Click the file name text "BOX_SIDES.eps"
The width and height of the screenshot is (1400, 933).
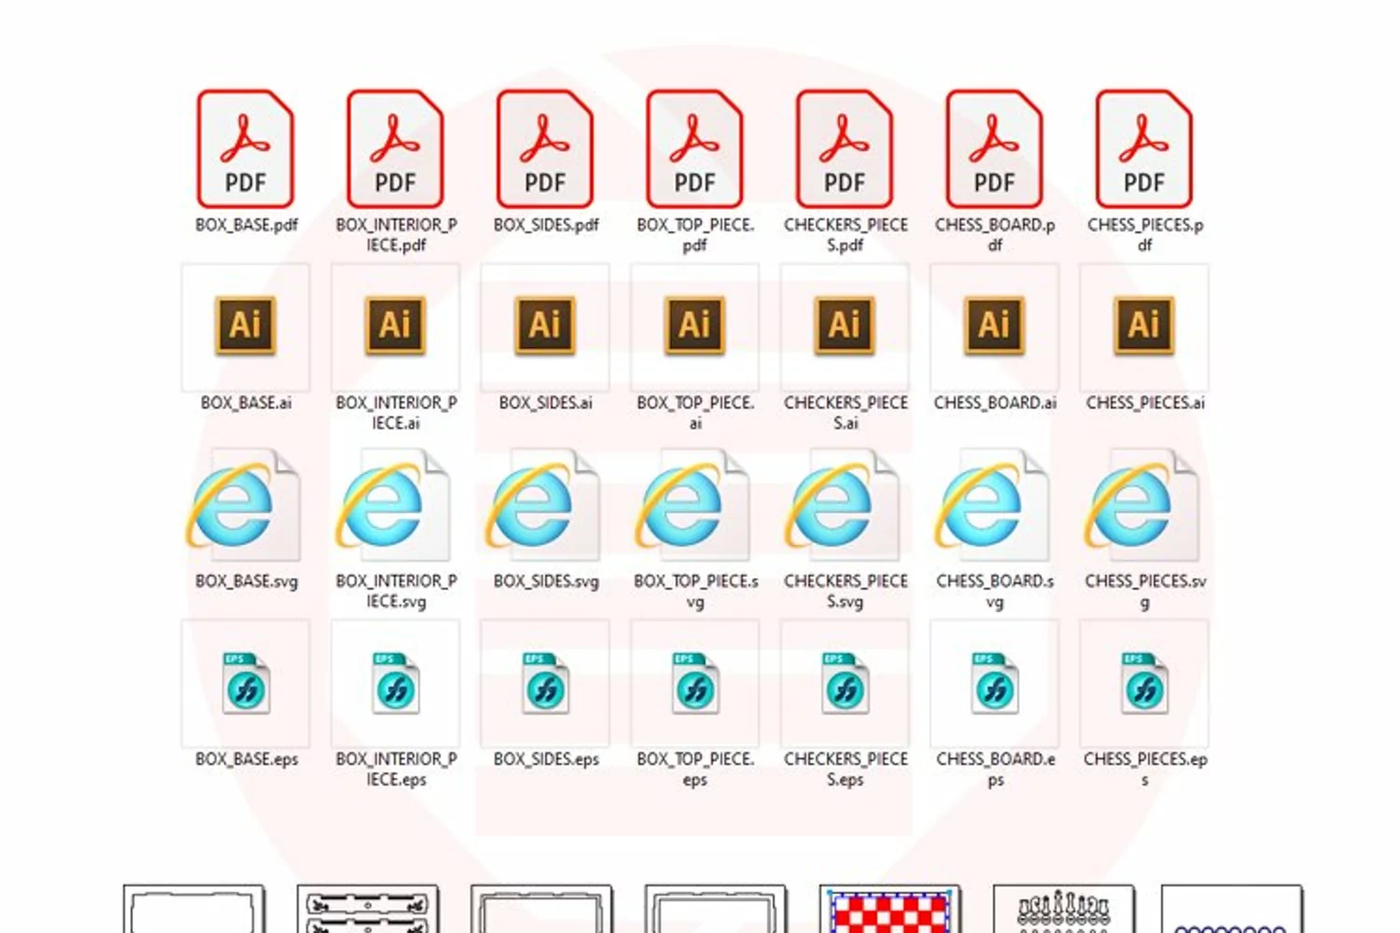pos(546,759)
